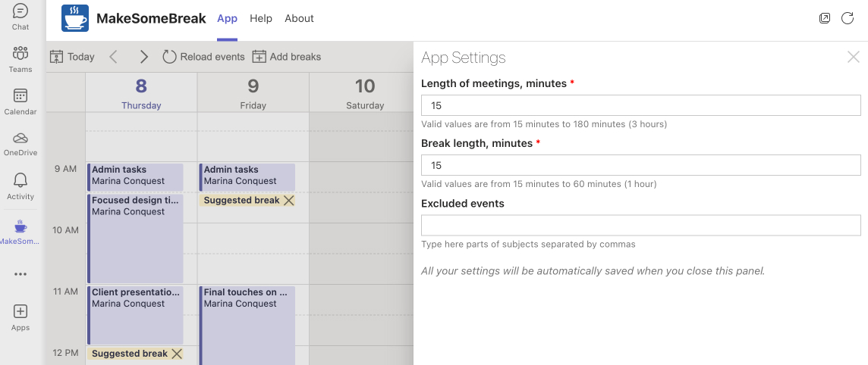Image resolution: width=868 pixels, height=365 pixels.
Task: Open Activity notifications in the sidebar
Action: (20, 186)
